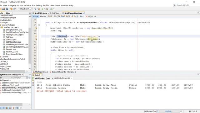Click the Stop icon in Output side strip
This screenshot has height=113, width=200.
(x=33, y=83)
